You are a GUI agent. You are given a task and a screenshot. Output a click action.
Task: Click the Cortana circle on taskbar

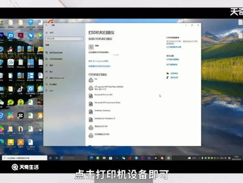coord(50,158)
